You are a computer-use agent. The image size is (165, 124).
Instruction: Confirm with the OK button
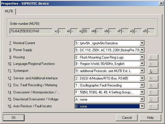(x=14, y=118)
